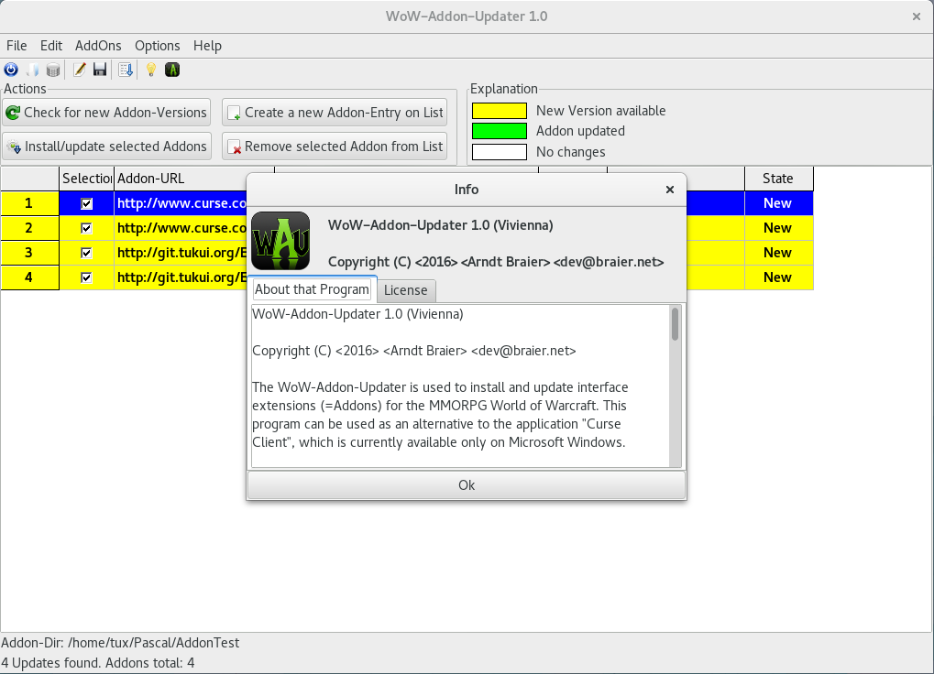Image resolution: width=934 pixels, height=674 pixels.
Task: Click Install/update selected Addons button
Action: point(106,147)
